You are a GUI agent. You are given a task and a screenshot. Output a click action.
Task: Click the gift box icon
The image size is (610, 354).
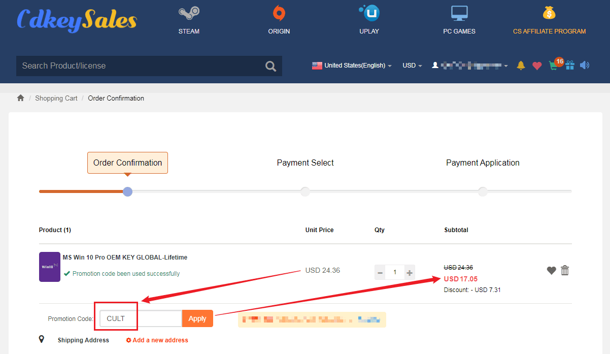click(x=570, y=65)
